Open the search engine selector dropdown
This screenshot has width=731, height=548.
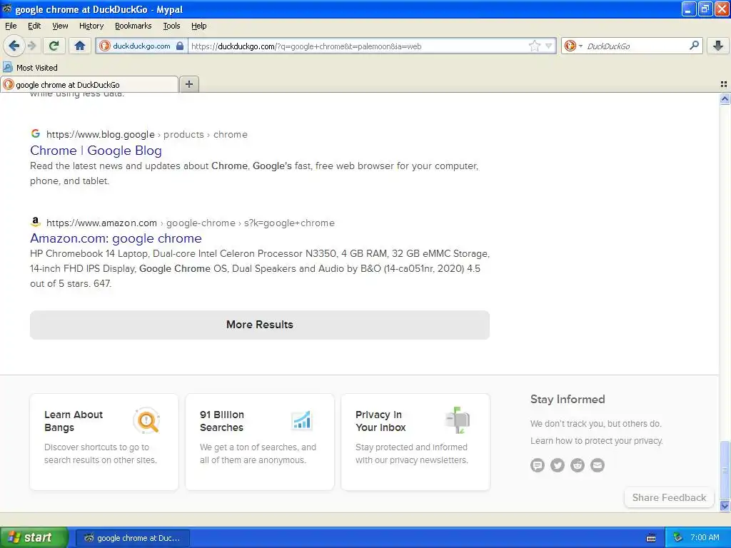(573, 46)
